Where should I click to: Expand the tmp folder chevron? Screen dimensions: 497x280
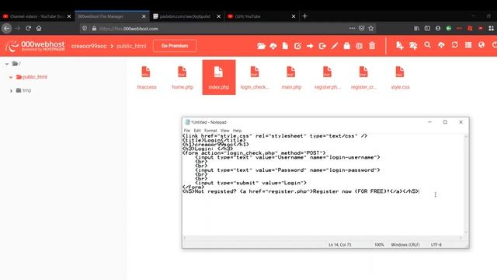tap(11, 90)
